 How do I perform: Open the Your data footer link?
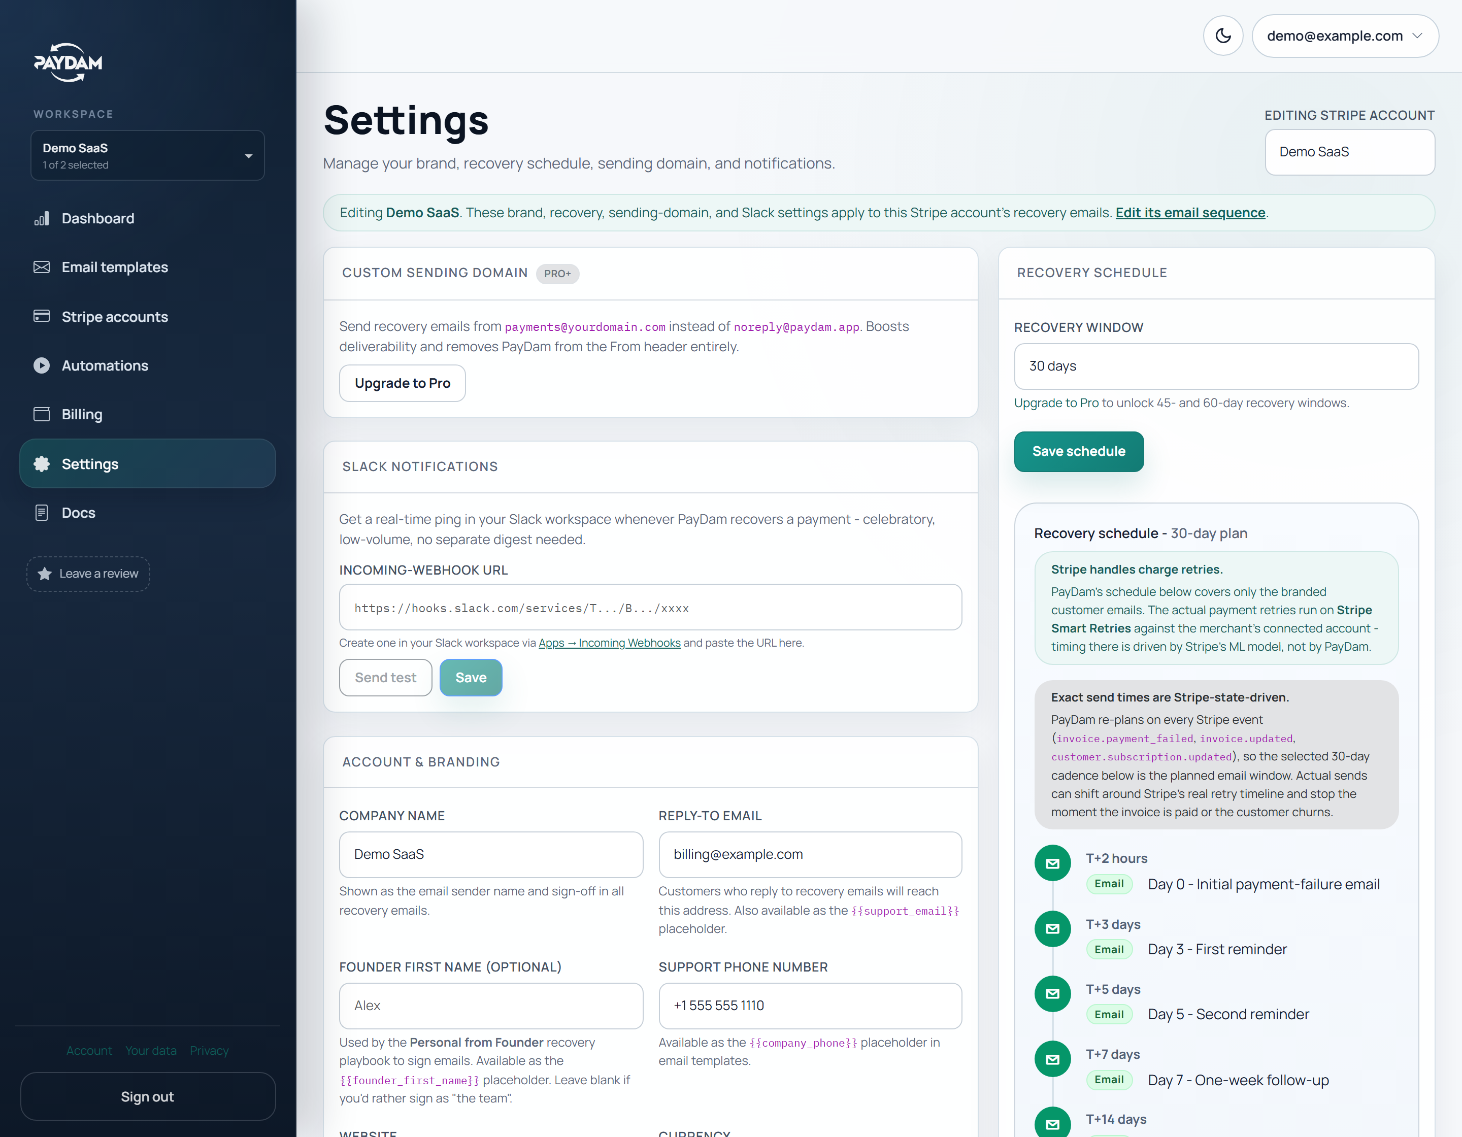151,1051
